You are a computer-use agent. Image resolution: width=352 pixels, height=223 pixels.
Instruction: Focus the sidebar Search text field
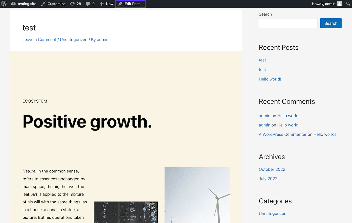pos(288,23)
